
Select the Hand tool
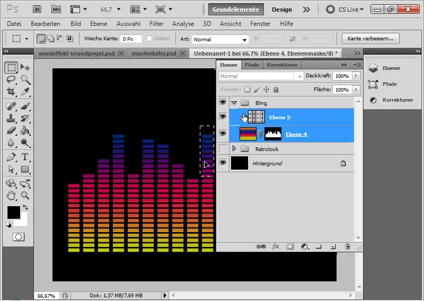point(11,195)
